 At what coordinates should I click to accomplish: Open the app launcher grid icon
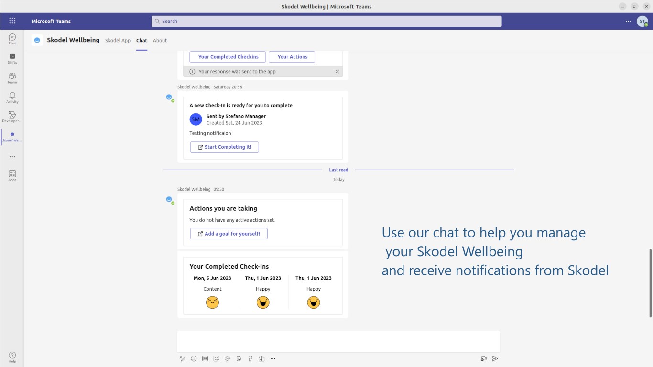(12, 21)
